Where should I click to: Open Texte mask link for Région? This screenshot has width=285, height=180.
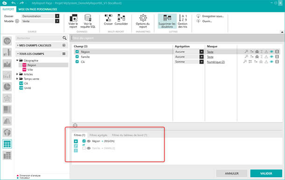click(x=210, y=52)
